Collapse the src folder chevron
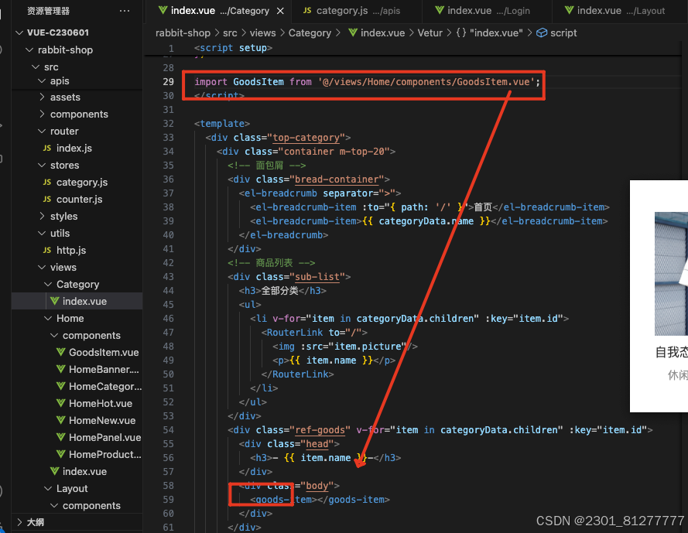This screenshot has height=533, width=688. [36, 67]
